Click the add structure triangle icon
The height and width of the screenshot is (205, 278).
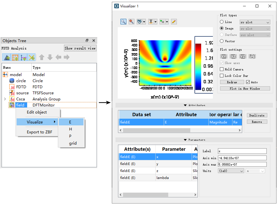[7, 57]
